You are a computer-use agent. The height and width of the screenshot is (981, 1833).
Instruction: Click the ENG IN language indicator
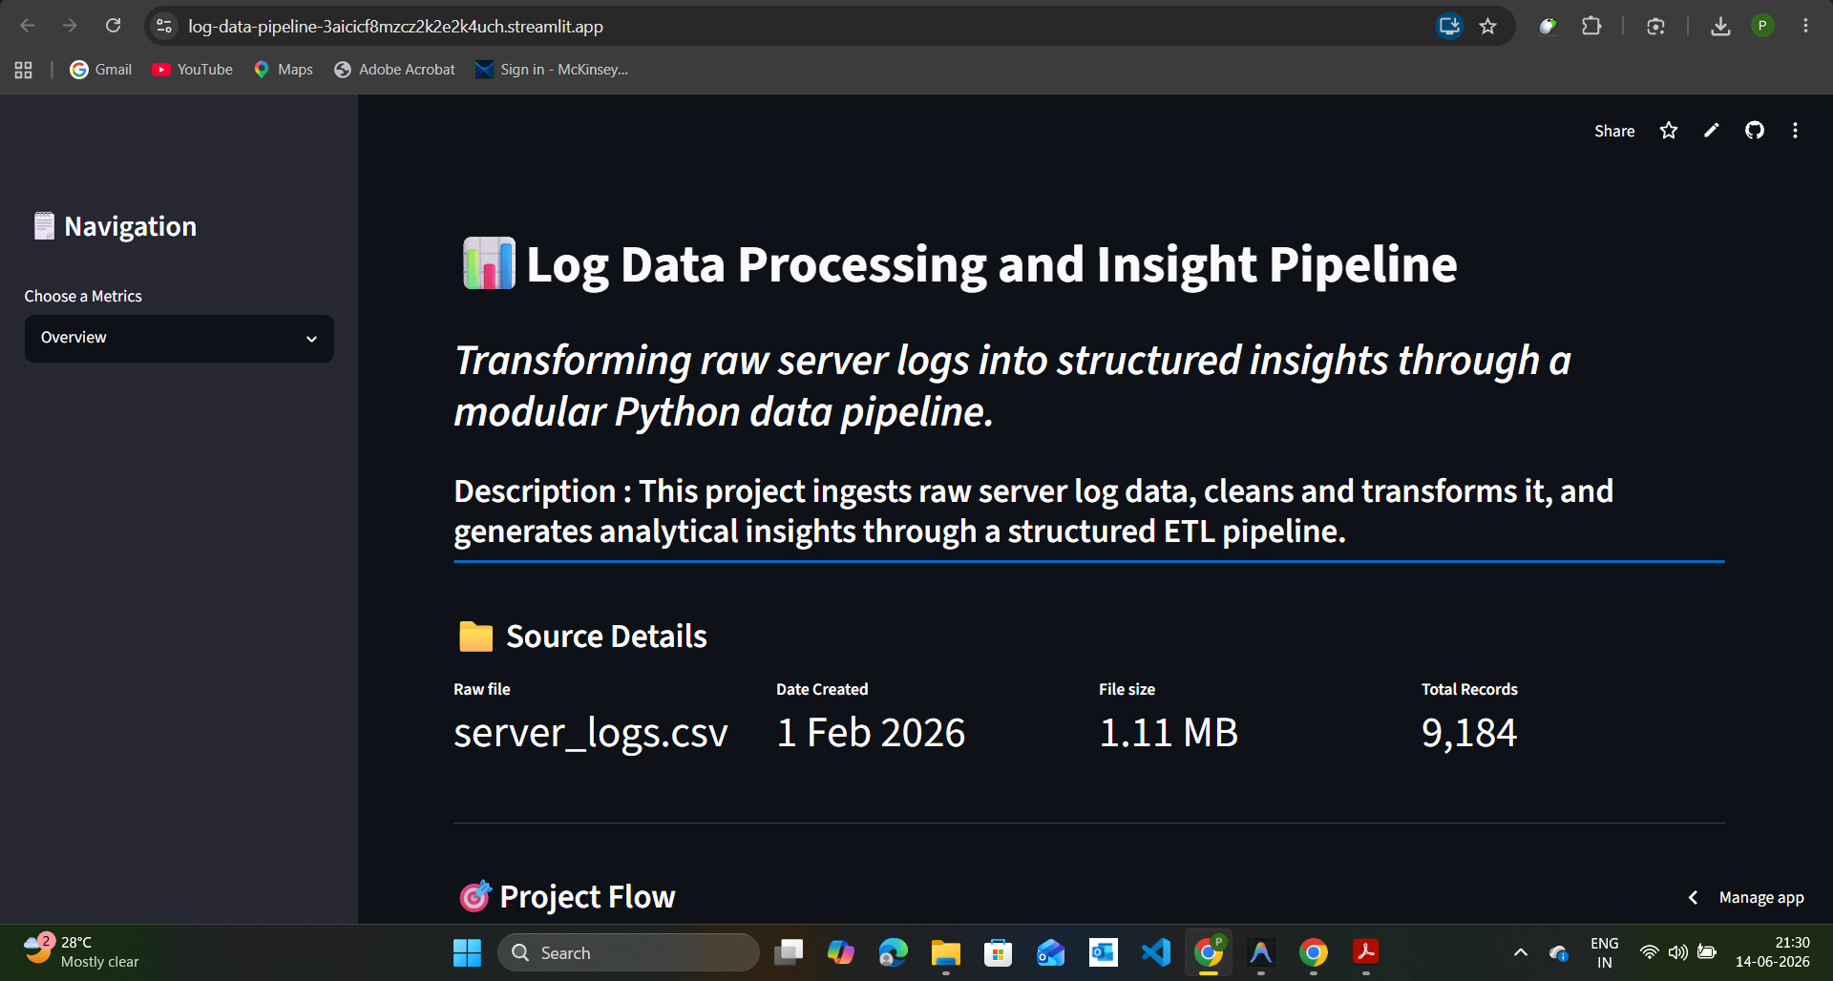[x=1605, y=952]
